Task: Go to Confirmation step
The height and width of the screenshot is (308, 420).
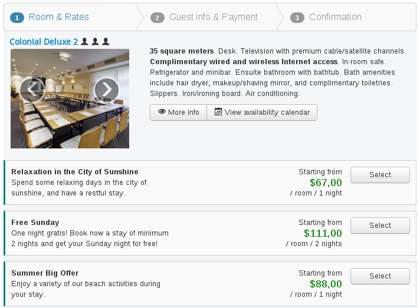Action: tap(335, 17)
